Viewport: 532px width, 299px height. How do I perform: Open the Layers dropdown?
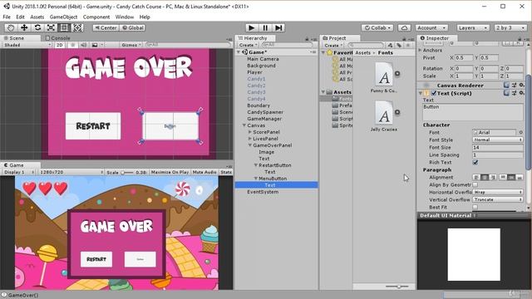[x=473, y=27]
